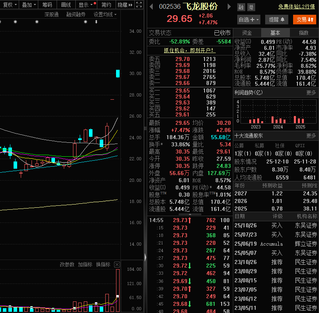Toggle the 筹码 chip distribution view
This screenshot has height=313, width=319.
pyautogui.click(x=47, y=5)
